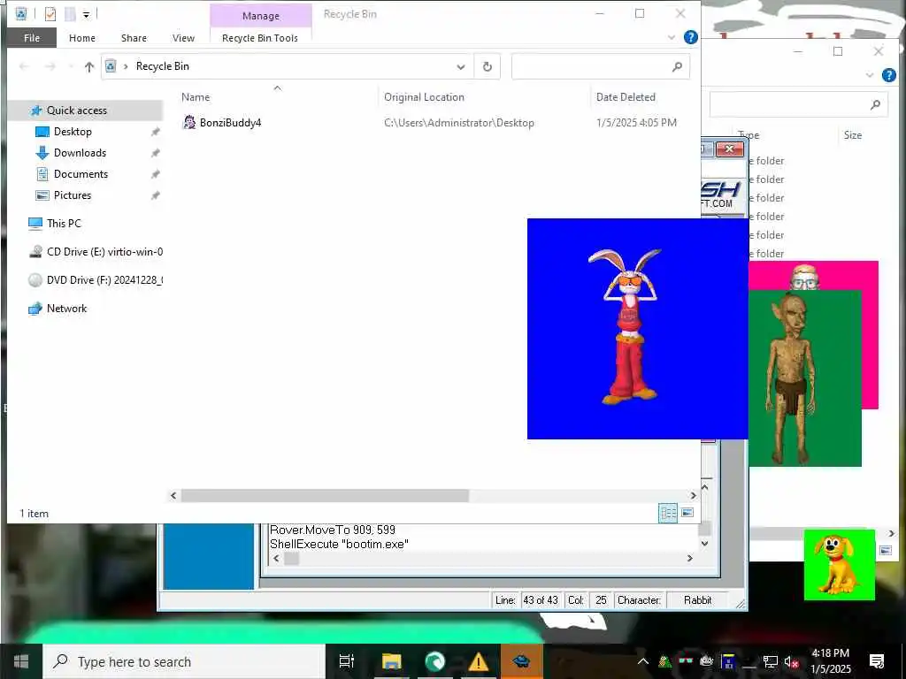Click the left arrow of the file list scrollbar

tap(173, 495)
